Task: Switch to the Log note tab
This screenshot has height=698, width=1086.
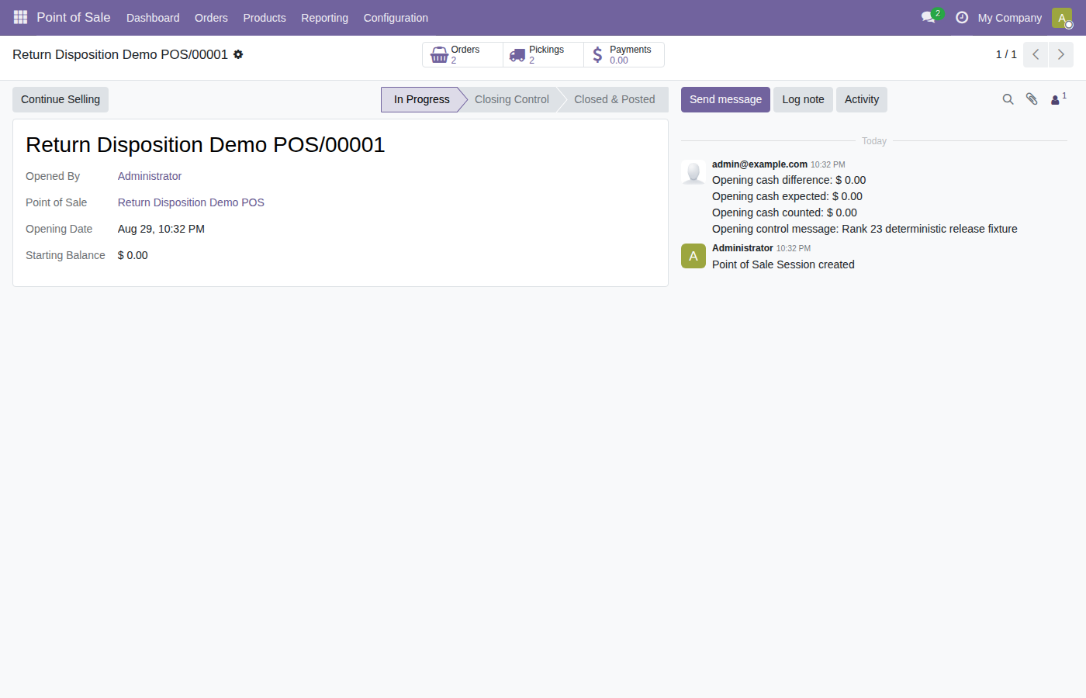Action: pyautogui.click(x=803, y=99)
